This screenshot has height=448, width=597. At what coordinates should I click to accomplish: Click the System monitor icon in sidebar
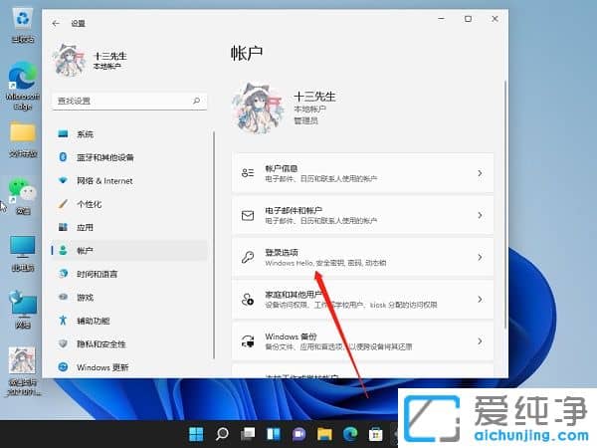click(64, 133)
